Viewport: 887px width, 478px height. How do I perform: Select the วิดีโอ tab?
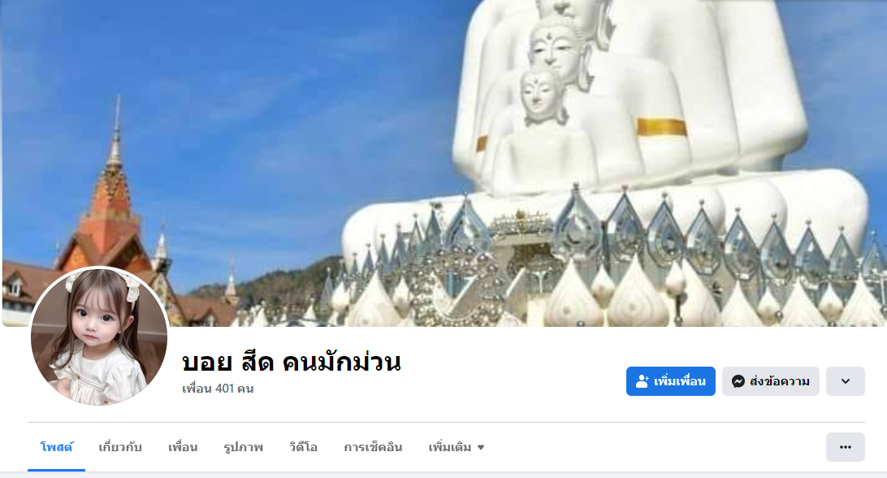303,447
